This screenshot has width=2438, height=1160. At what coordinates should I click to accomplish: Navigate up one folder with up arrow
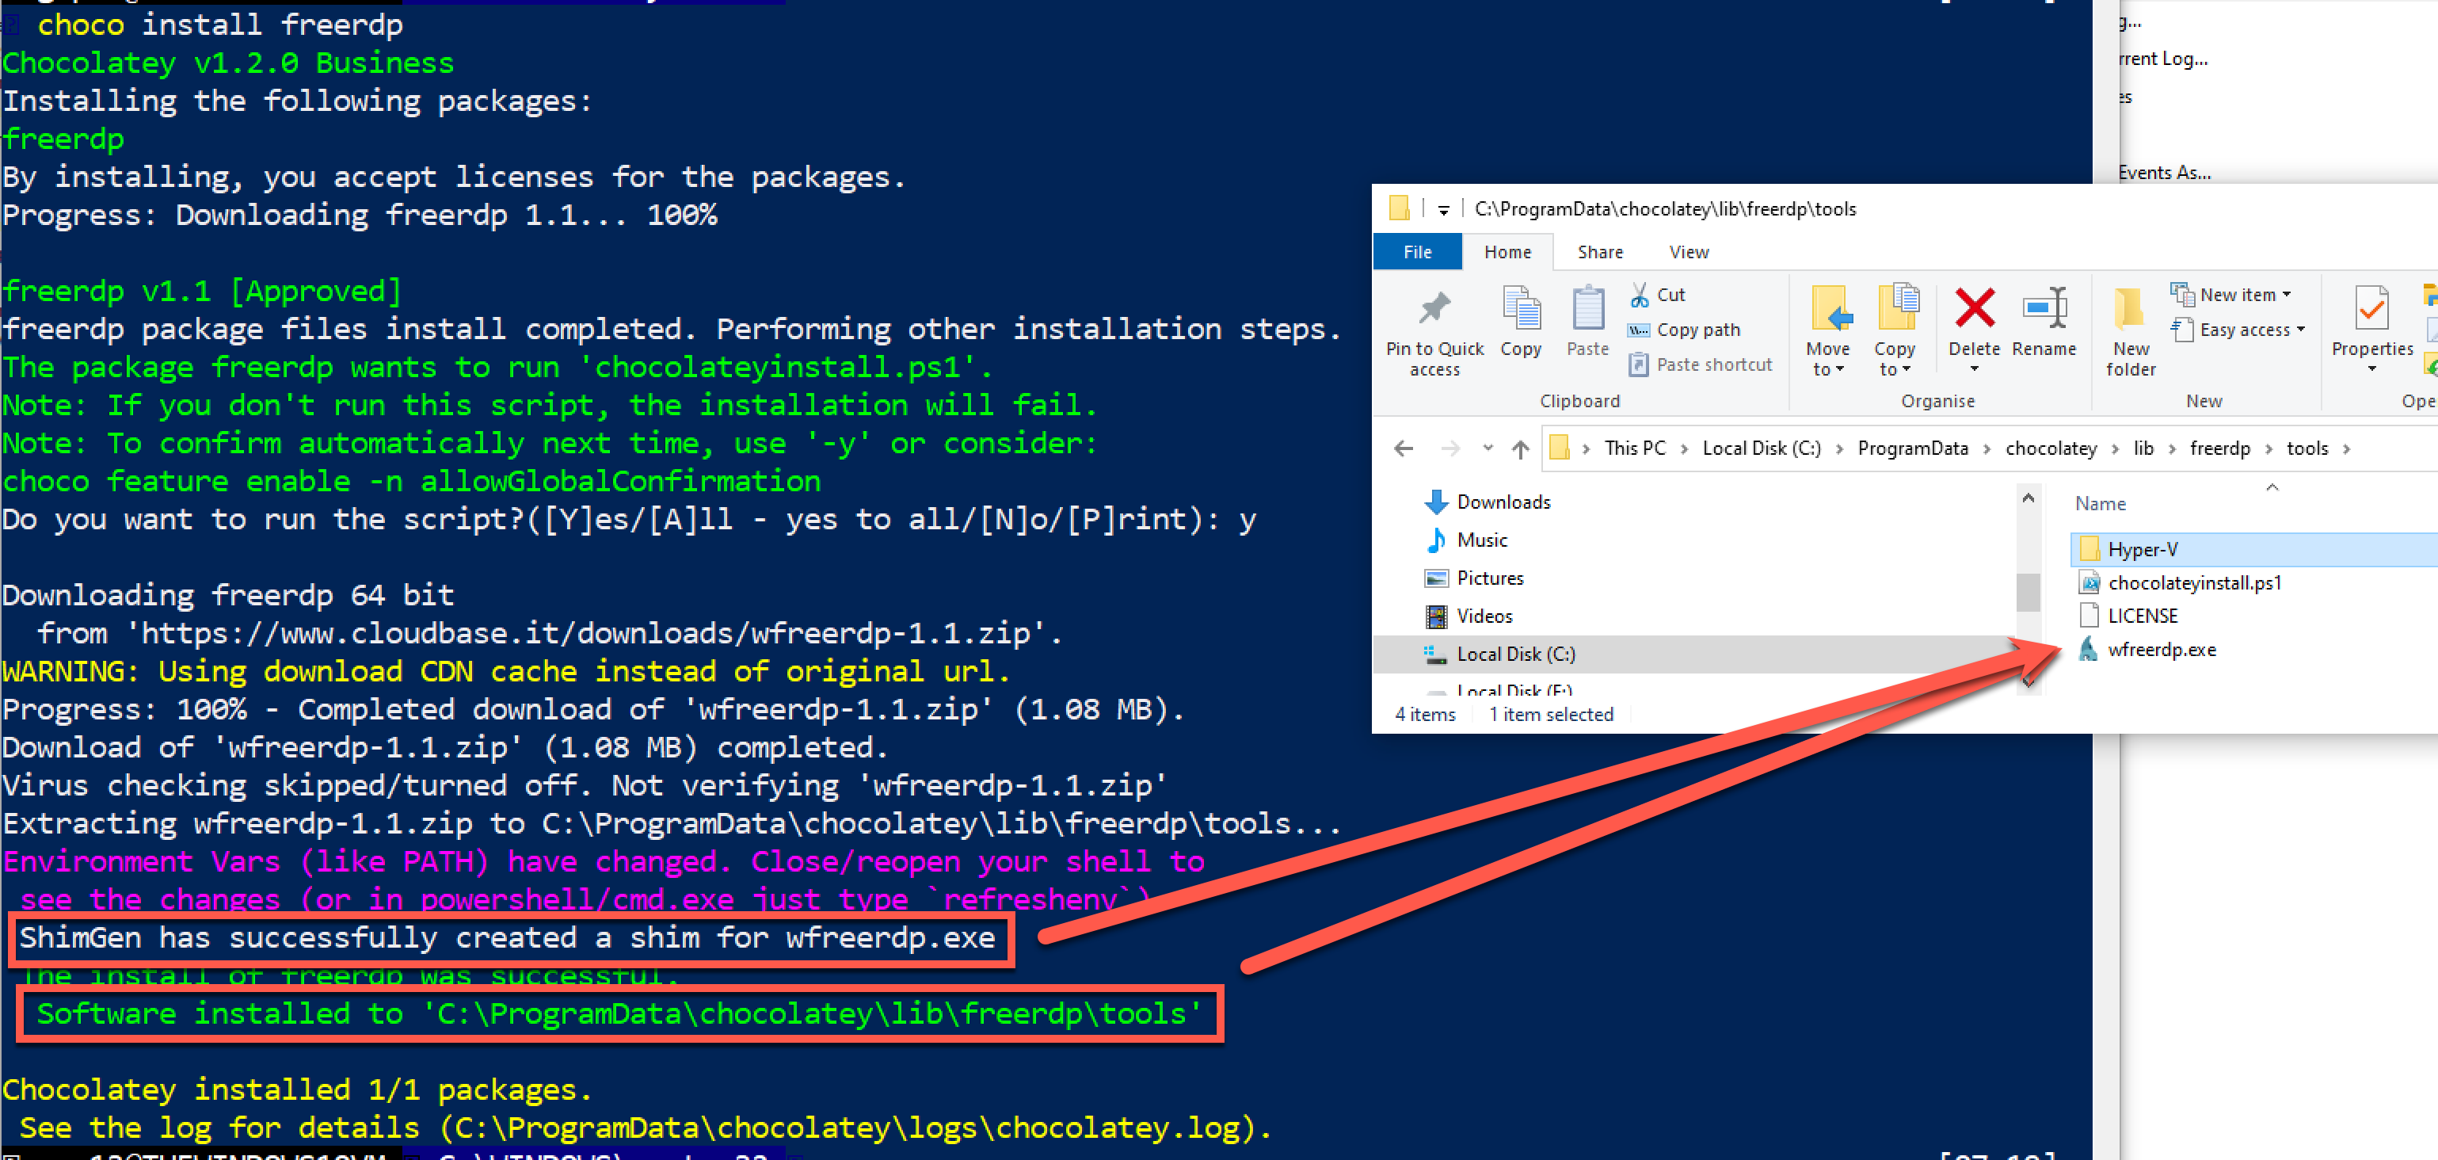[1520, 448]
